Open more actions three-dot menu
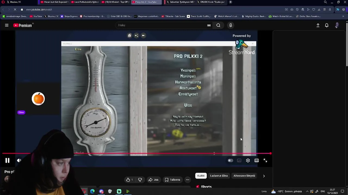 tap(188, 180)
